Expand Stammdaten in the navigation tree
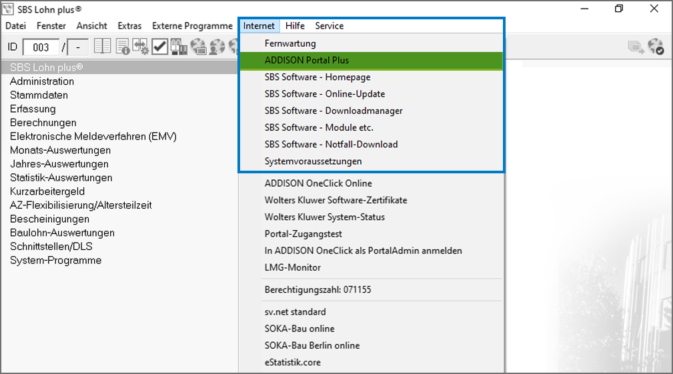Screen dimensions: 673x374 39,95
